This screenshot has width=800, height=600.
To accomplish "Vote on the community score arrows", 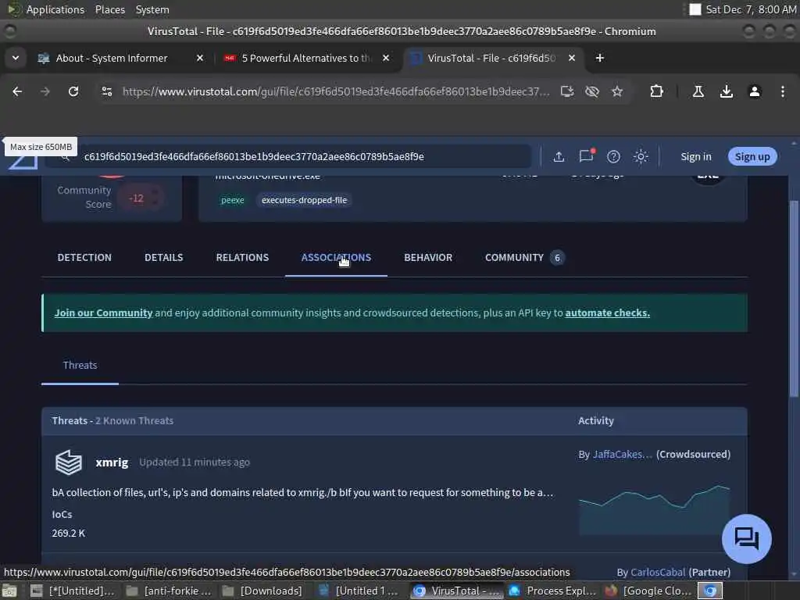I will pyautogui.click(x=155, y=198).
